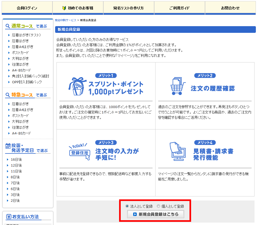This screenshot has width=258, height=225.
Task: Switch to the ご利用ガイド tab
Action: pos(179,8)
